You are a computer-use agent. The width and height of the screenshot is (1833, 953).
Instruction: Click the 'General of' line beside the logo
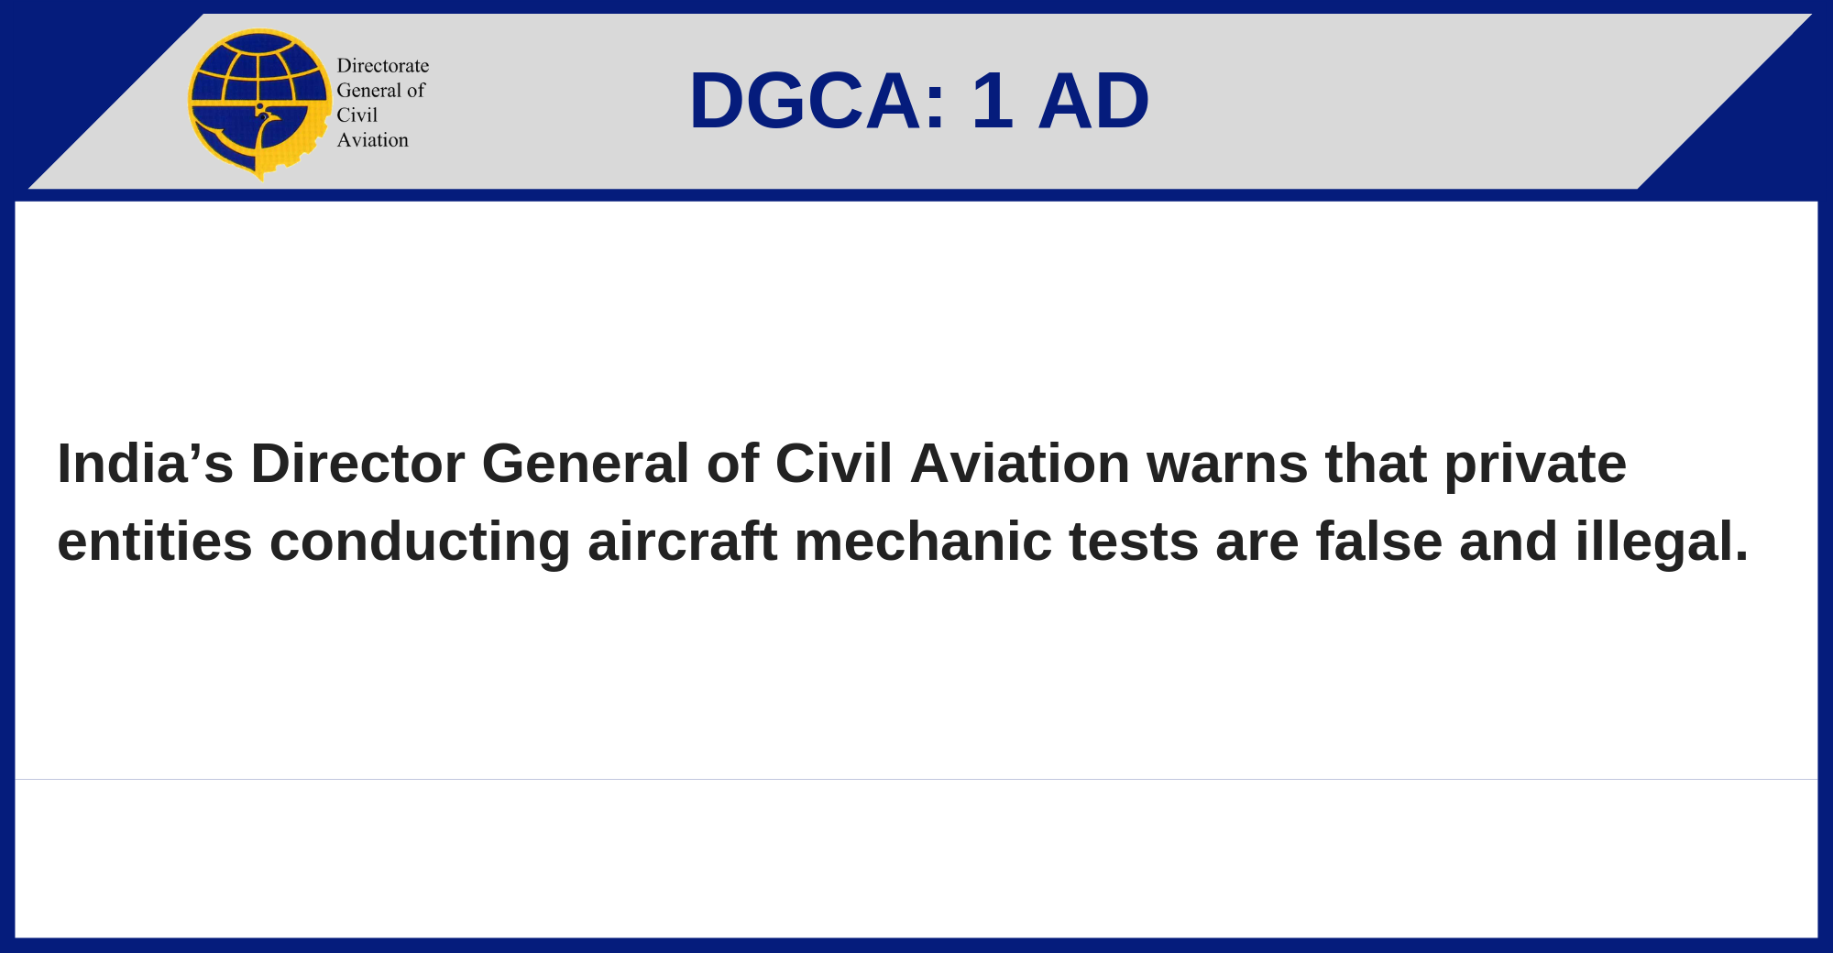pos(380,91)
